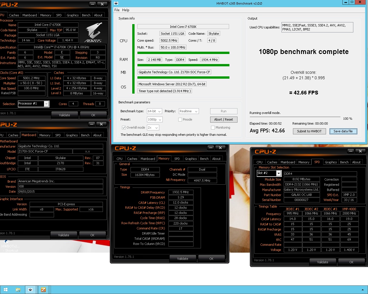
Task: Click OK in the SPD window
Action: tap(351, 262)
